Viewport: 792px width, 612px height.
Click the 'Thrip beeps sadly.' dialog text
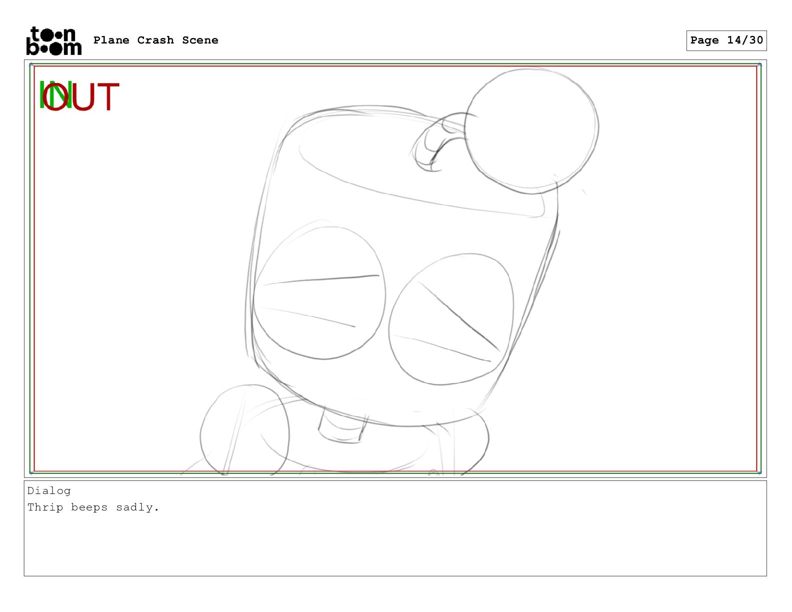pos(93,507)
